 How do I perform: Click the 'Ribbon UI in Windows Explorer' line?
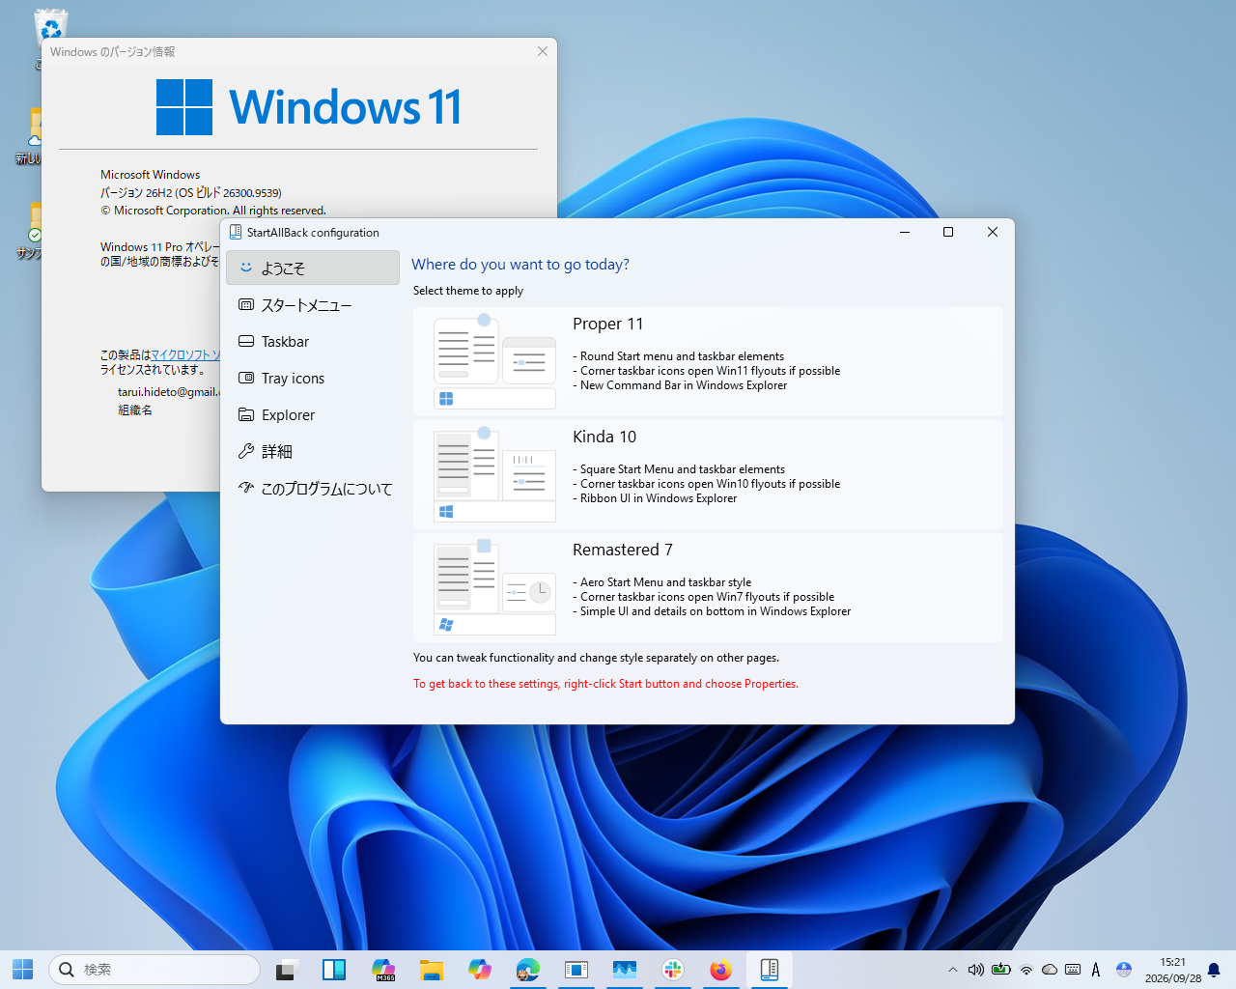[655, 498]
